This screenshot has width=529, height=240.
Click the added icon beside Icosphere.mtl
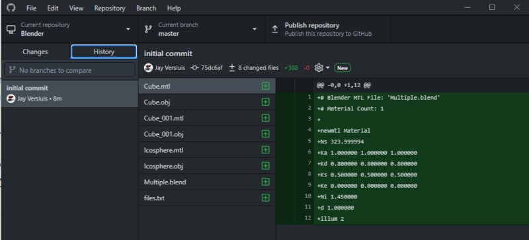266,150
